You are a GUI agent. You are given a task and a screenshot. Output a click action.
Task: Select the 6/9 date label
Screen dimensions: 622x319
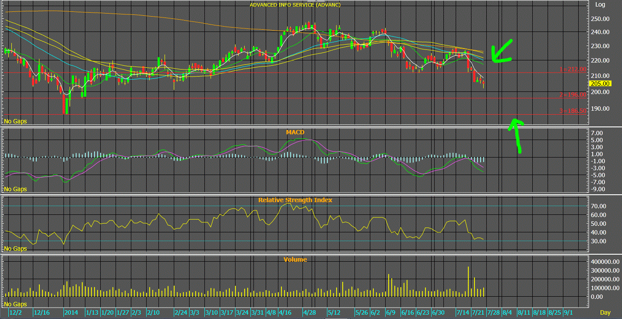coord(390,313)
